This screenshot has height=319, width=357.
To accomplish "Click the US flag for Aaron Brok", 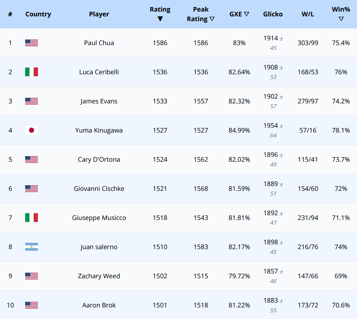I will click(32, 305).
